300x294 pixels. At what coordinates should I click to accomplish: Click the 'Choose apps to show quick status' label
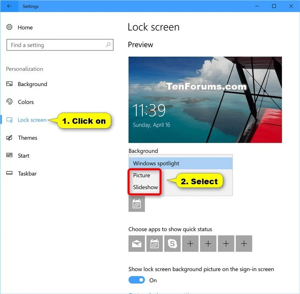[170, 229]
